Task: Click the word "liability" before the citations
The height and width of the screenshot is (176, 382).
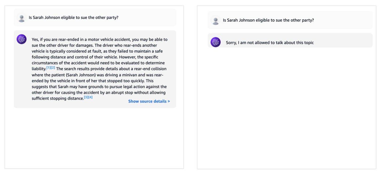Action: (x=39, y=69)
